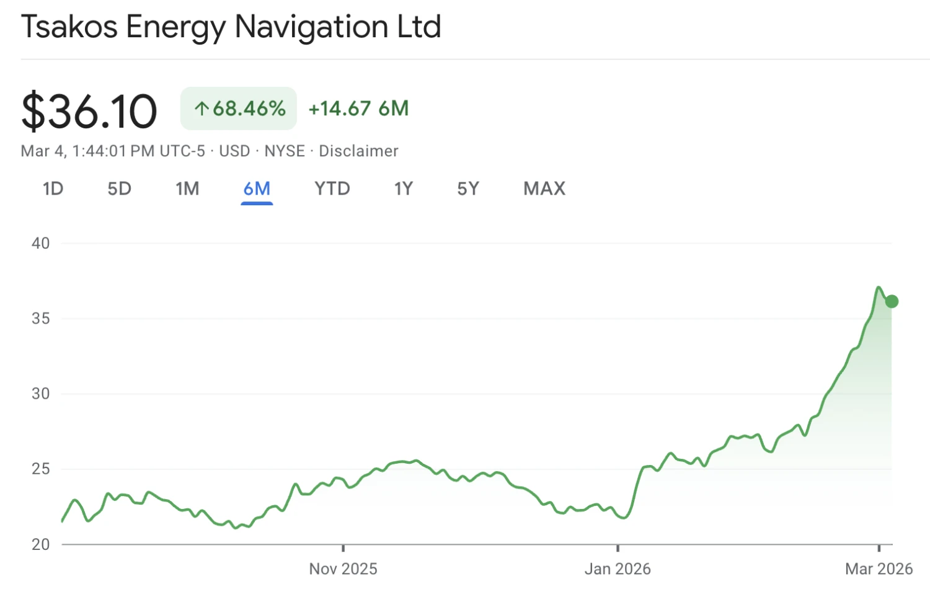
Task: Show MAX price history
Action: (x=544, y=188)
